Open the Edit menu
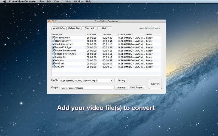Screen dimensions: 218x136 (x=49, y=2)
